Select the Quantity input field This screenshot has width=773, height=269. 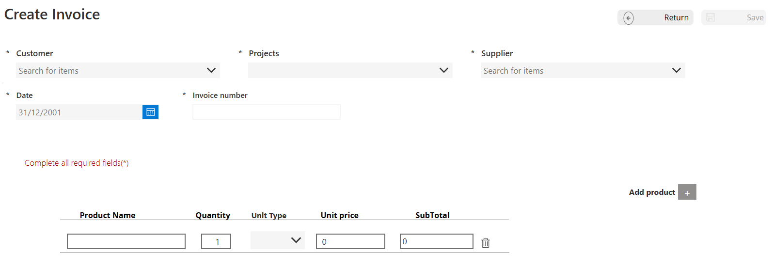216,241
